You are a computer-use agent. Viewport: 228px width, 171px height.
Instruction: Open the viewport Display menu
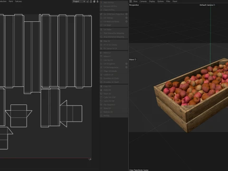pos(152,1)
